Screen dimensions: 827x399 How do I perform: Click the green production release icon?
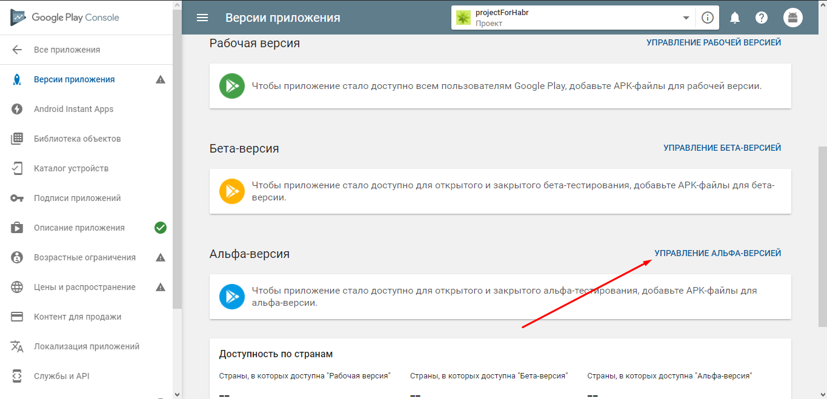tap(232, 86)
